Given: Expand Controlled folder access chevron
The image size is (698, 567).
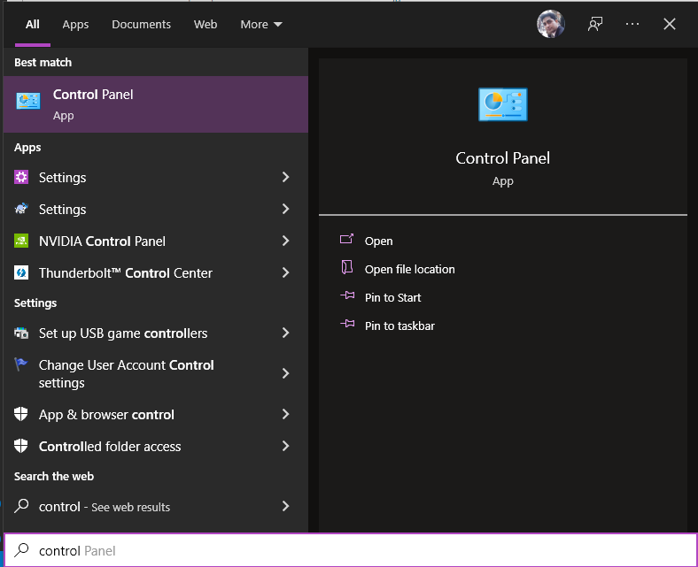Looking at the screenshot, I should pos(285,447).
